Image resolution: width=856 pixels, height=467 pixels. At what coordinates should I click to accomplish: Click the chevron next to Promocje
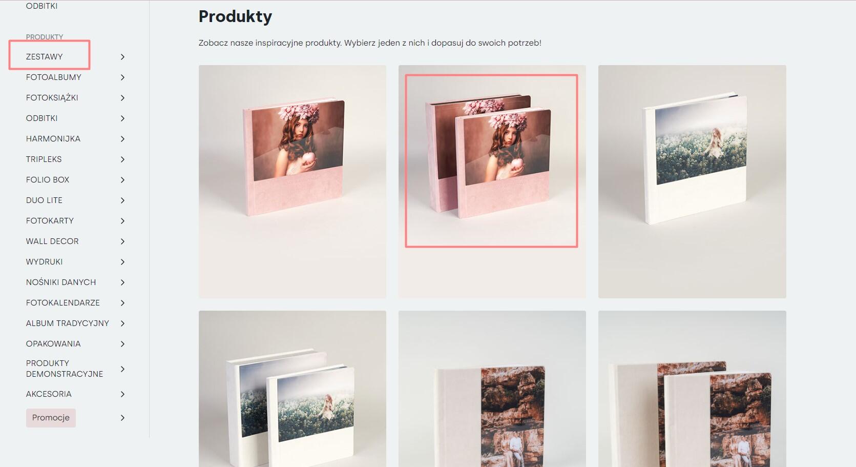[122, 418]
